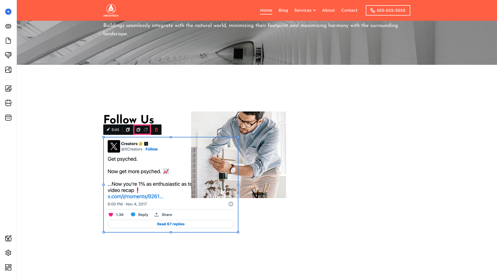Image resolution: width=497 pixels, height=280 pixels.
Task: Open the Pages panel icon in sidebar
Action: pos(8,41)
